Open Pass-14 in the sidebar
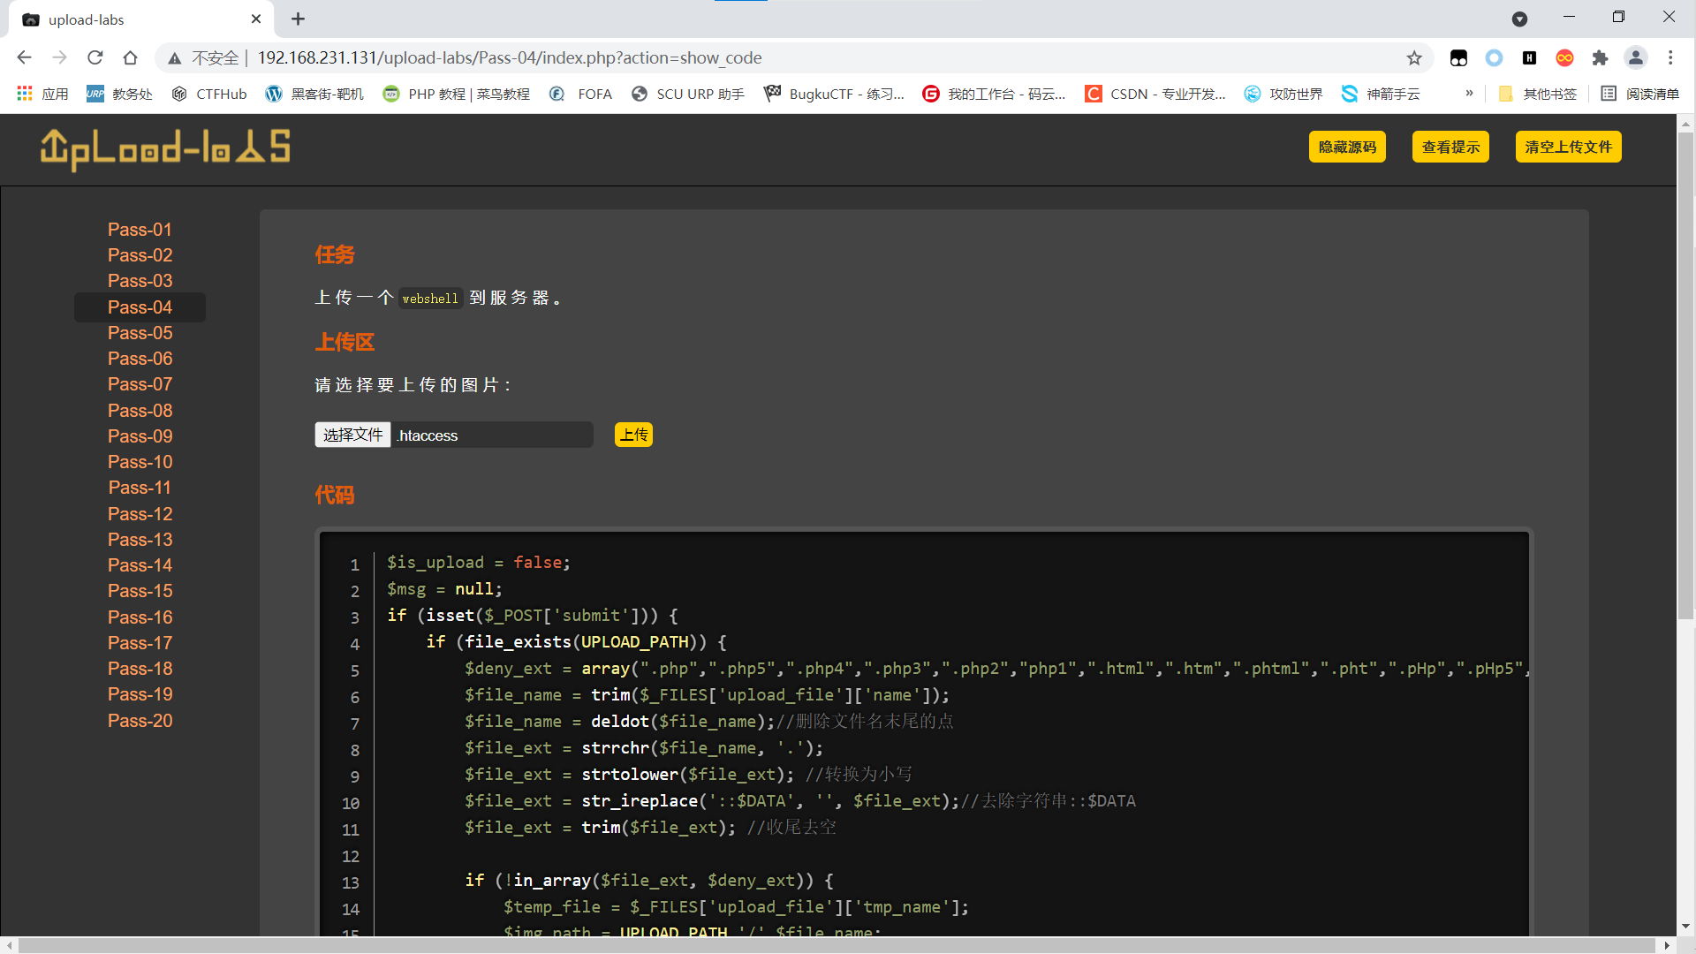The height and width of the screenshot is (954, 1696). coord(140,565)
